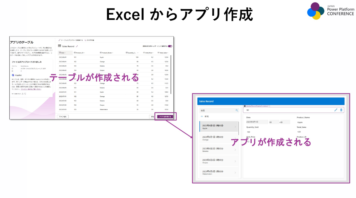Select the 2023年6月2日 Banana gallery item
Image resolution: width=356 pixels, height=198 pixels.
pos(219,150)
